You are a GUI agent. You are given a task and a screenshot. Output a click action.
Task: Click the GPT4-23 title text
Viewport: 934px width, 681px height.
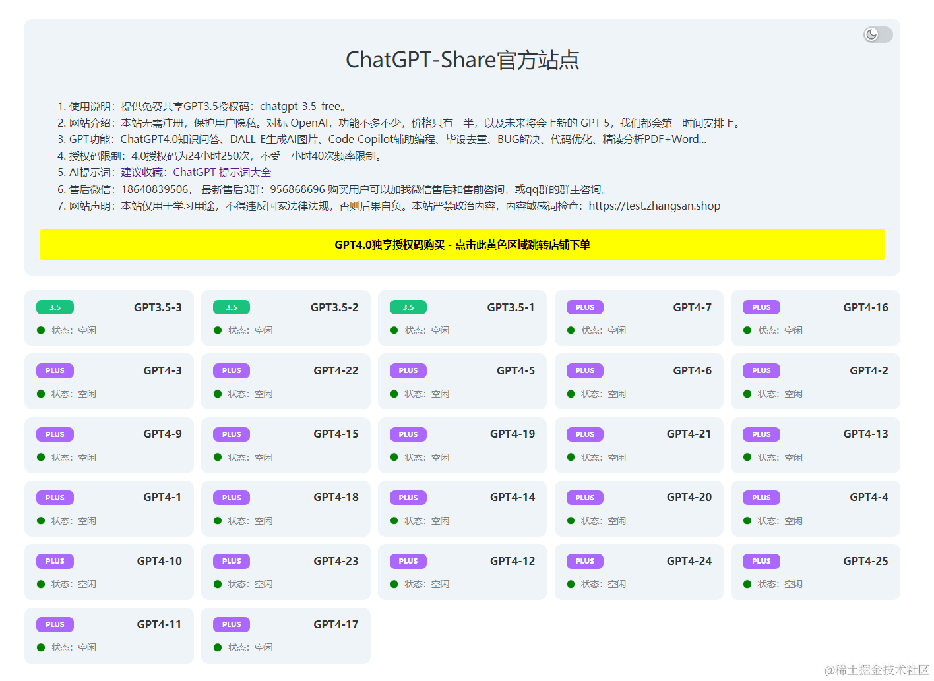coord(336,561)
